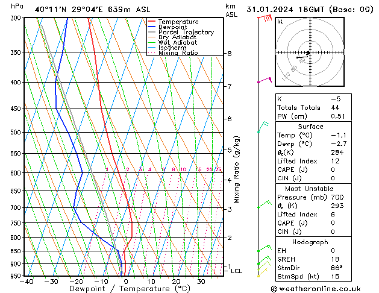Click the StmDir value 86°
Viewport: 379px width, 293px height.
pos(337,268)
